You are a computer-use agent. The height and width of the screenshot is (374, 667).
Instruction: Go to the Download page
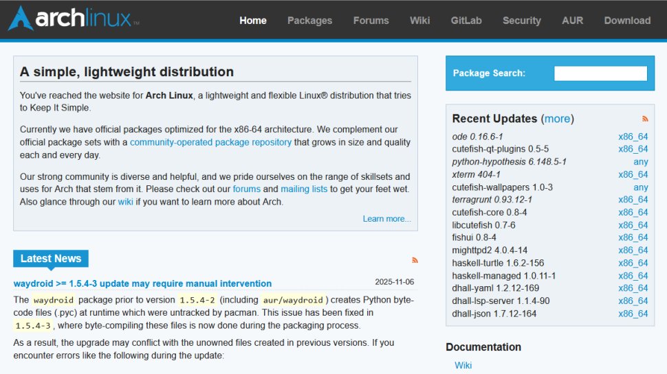627,21
